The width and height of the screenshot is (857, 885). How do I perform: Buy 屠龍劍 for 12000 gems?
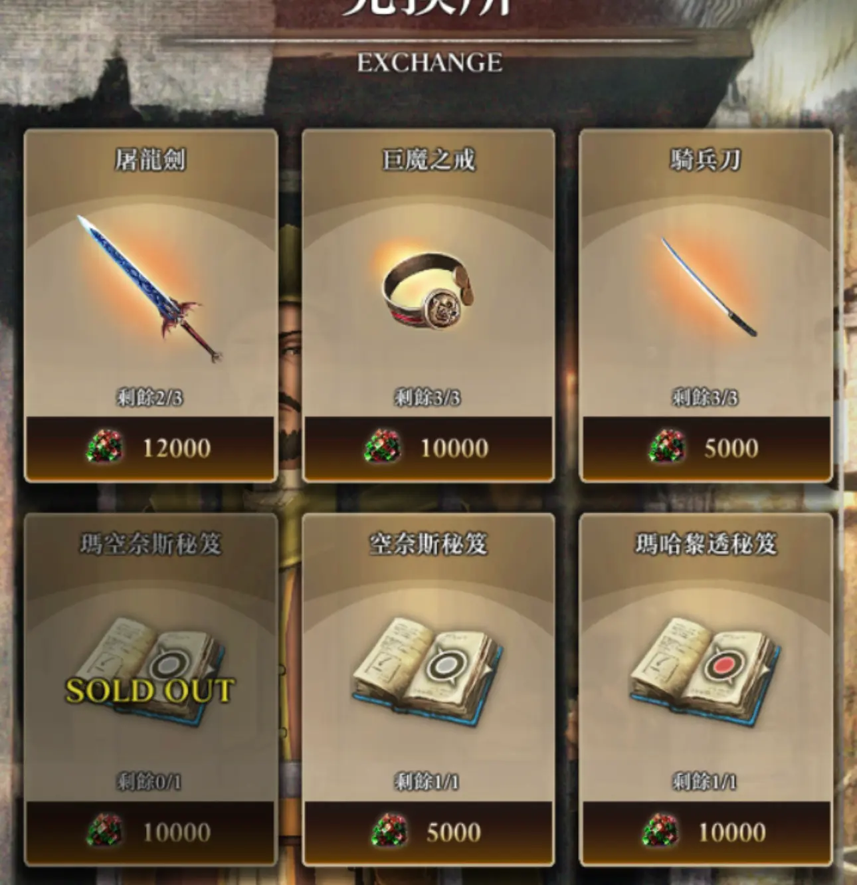(150, 448)
